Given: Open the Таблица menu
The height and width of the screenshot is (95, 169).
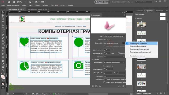Looking at the screenshot, I should [45, 5].
